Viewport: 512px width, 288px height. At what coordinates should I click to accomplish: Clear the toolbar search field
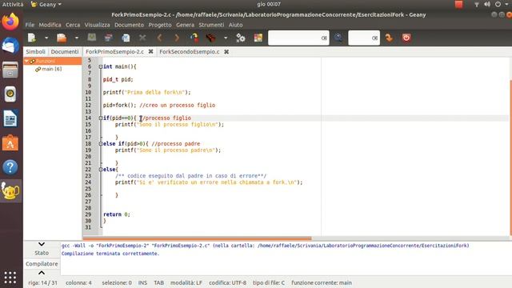coord(324,38)
